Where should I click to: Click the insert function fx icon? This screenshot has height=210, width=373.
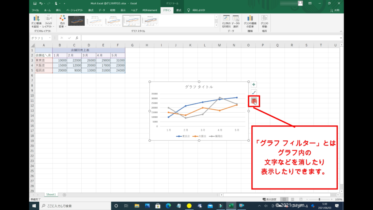pyautogui.click(x=77, y=38)
